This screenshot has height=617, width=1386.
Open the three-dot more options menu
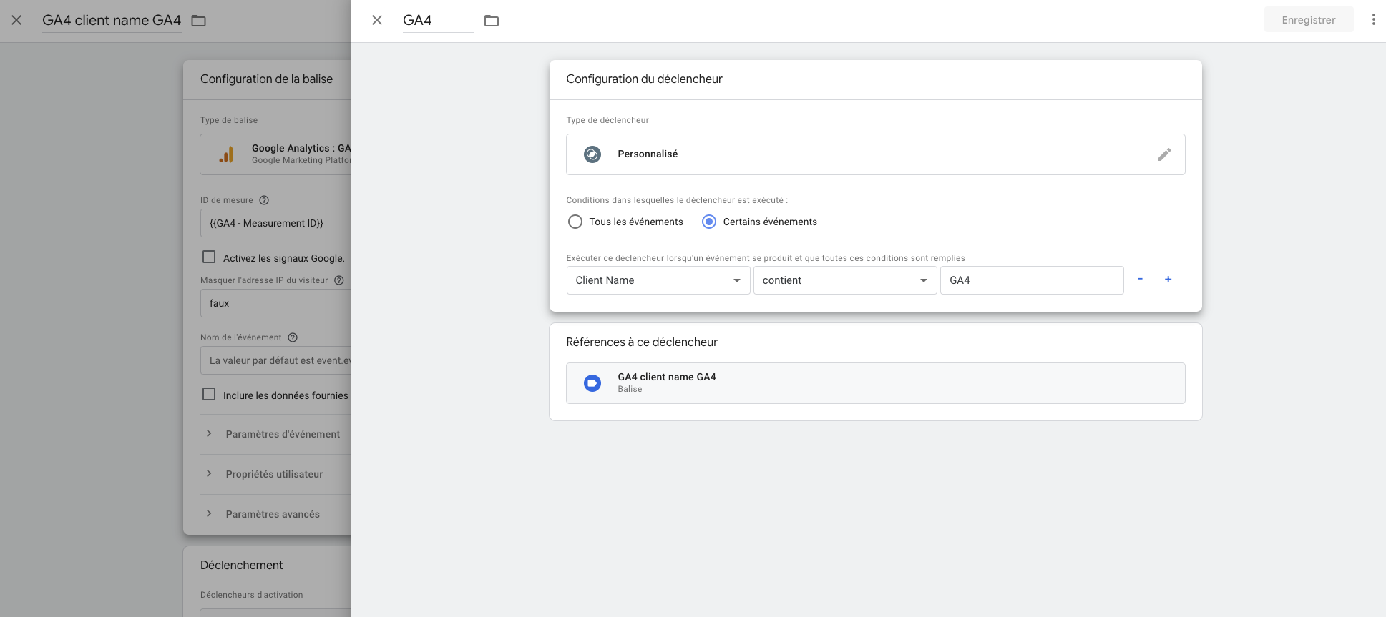(1373, 19)
